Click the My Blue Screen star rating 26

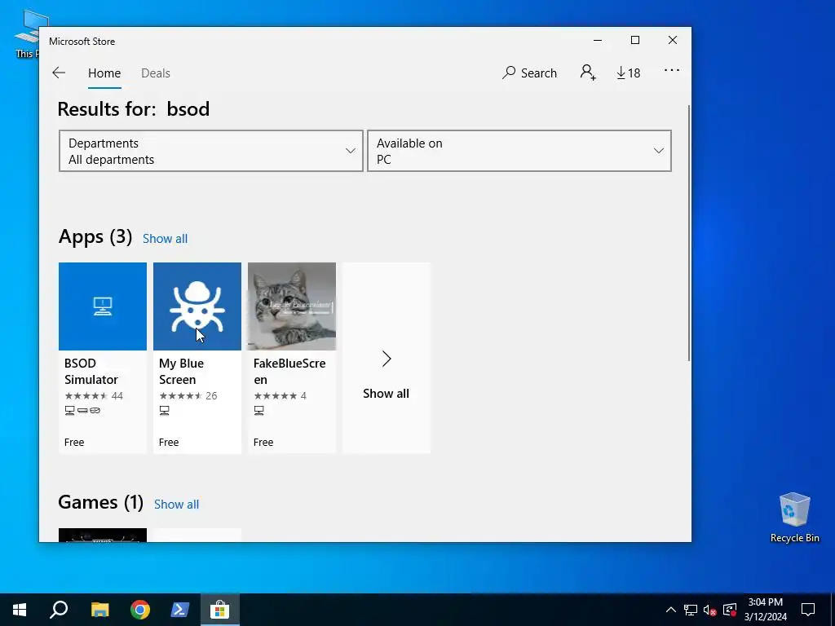tap(188, 395)
